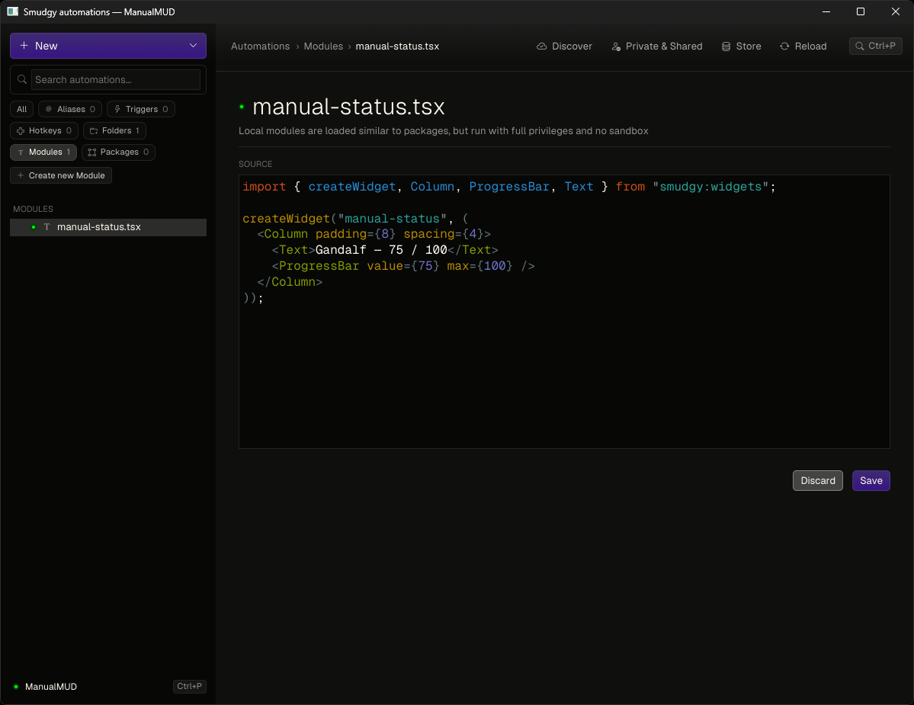Viewport: 914px width, 705px height.
Task: Save the module
Action: click(x=871, y=481)
